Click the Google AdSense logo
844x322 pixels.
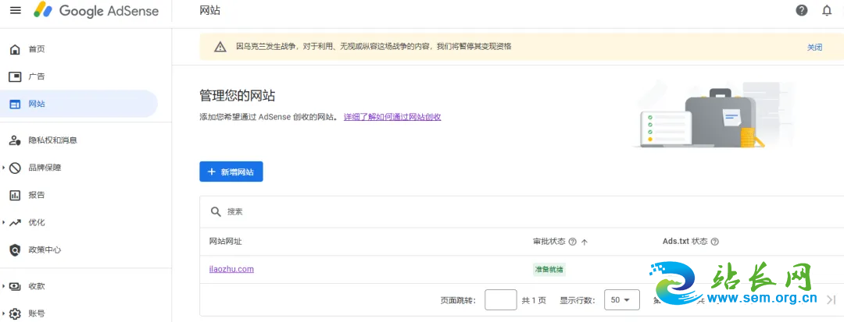pos(96,10)
